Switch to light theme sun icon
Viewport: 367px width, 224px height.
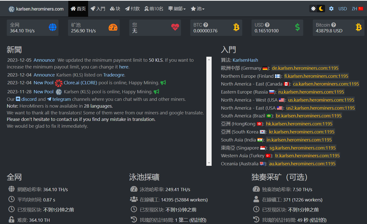(313, 9)
